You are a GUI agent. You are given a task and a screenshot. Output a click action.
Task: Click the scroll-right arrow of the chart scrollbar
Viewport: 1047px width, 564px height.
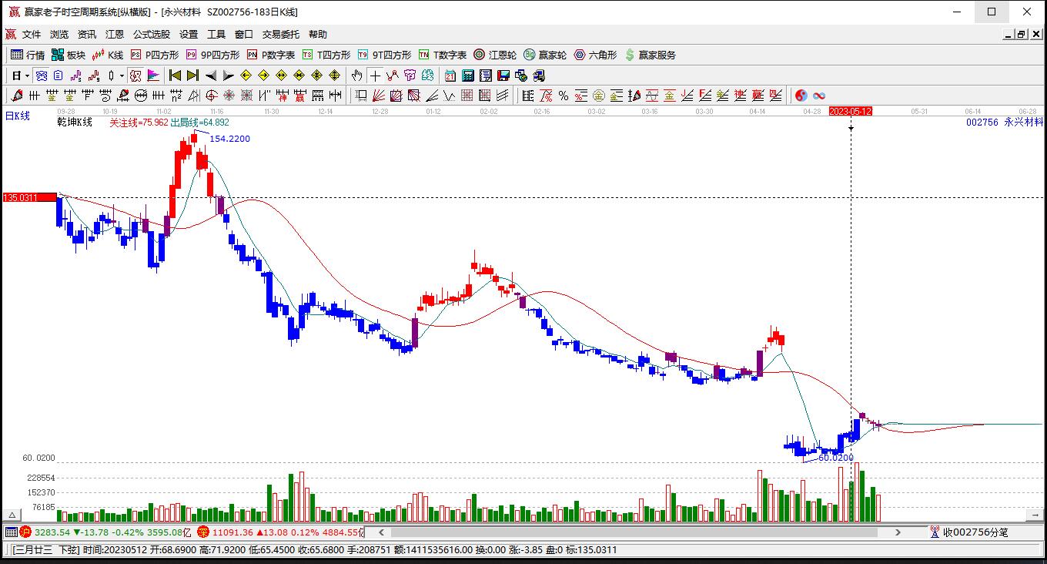point(898,532)
